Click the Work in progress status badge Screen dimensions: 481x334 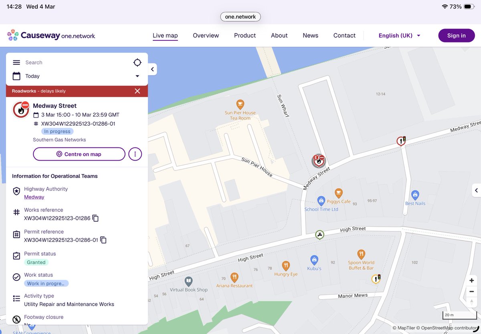click(46, 284)
